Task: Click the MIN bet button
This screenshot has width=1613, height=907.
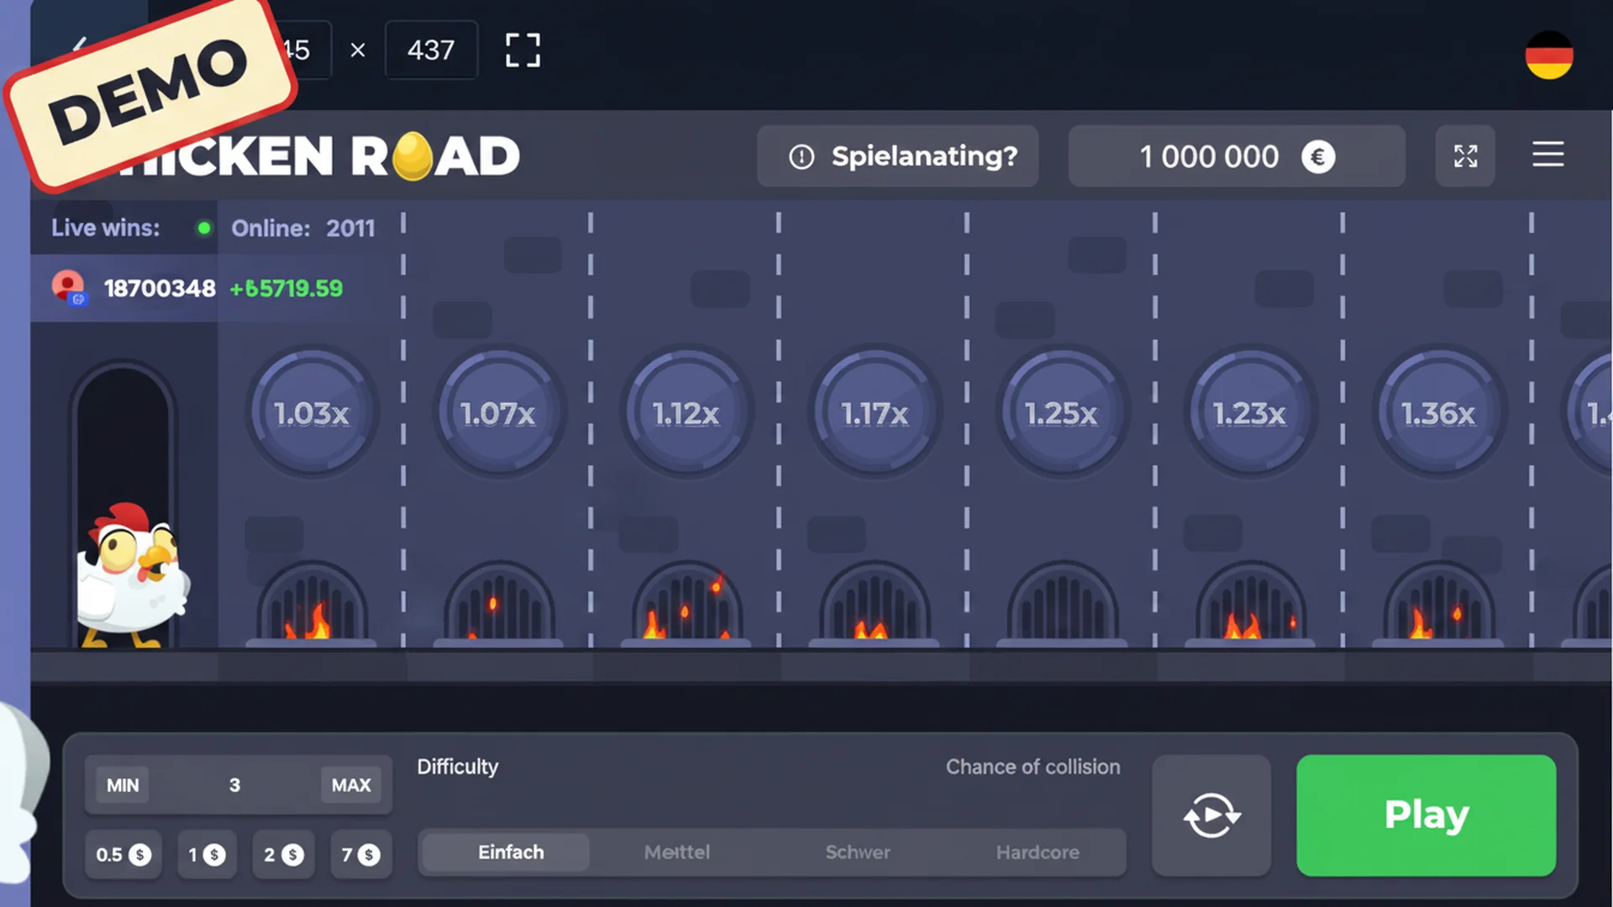Action: [x=122, y=785]
